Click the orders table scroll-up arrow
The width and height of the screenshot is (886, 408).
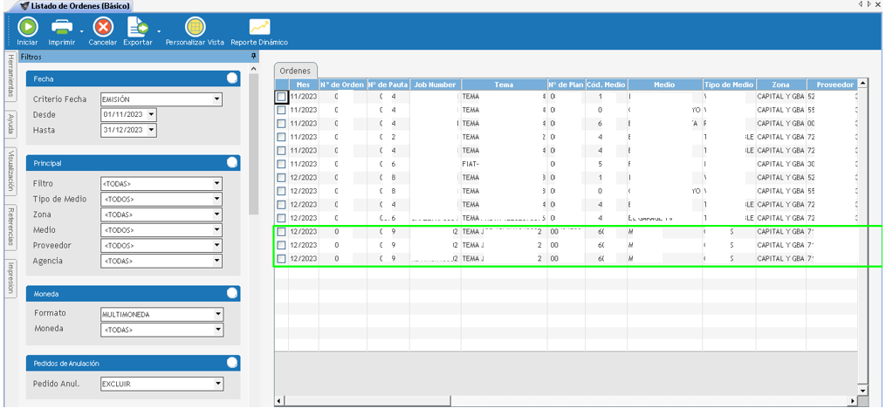[862, 84]
